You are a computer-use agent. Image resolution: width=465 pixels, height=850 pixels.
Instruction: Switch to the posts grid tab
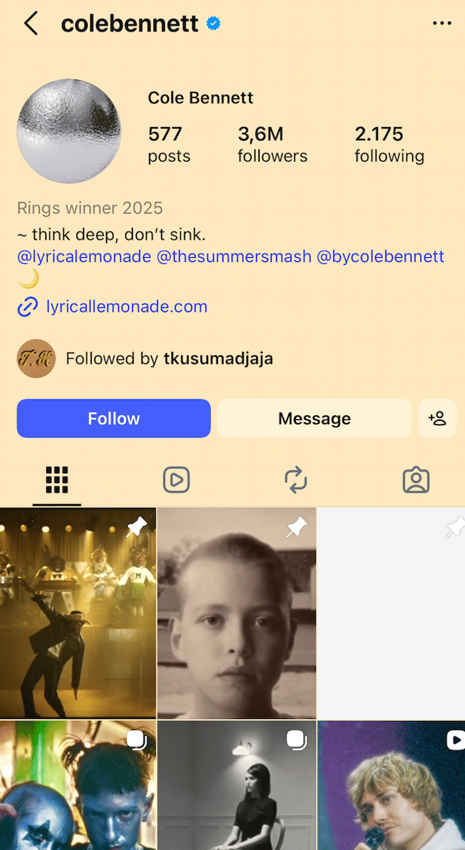[57, 480]
